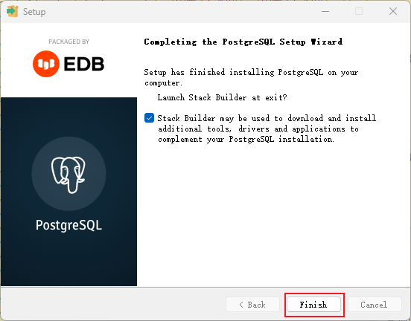Click the 'Completing the PostgreSQL Setup Wizard' heading
This screenshot has height=321, width=411.
pos(243,42)
